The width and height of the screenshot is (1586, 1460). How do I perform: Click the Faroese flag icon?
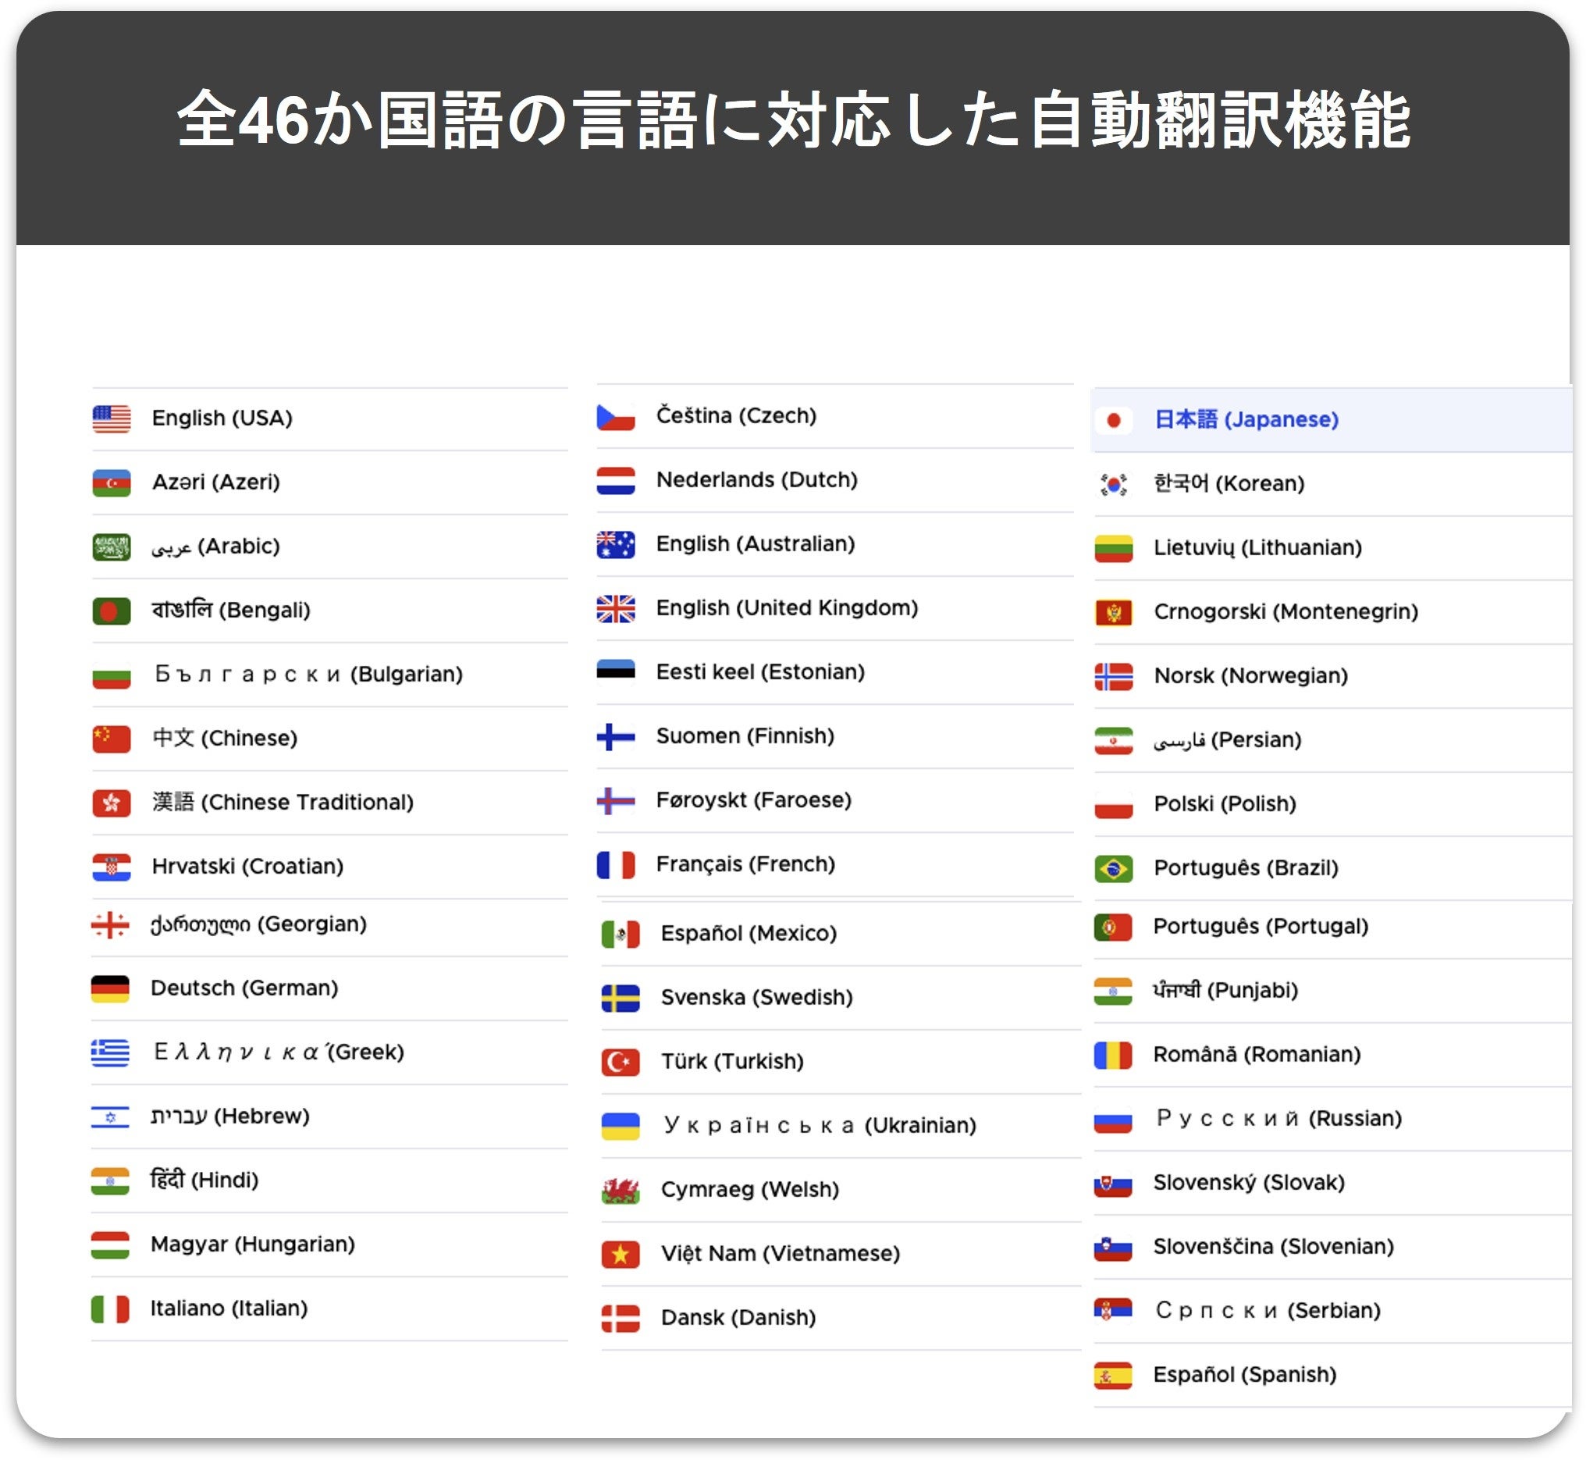tap(615, 800)
